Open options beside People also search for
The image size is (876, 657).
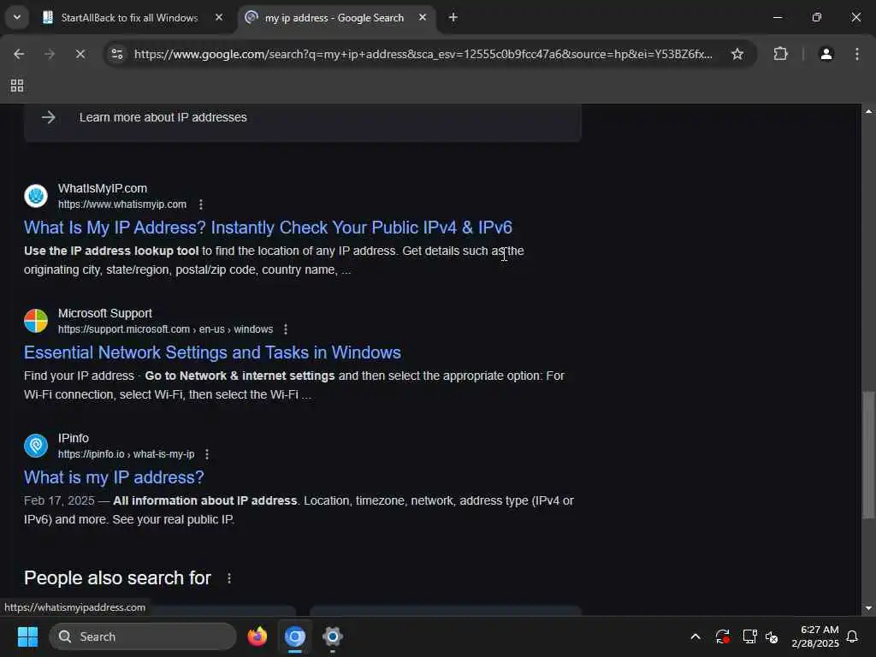point(229,578)
